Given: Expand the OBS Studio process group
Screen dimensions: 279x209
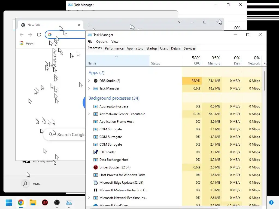Looking at the screenshot, I should [89, 81].
